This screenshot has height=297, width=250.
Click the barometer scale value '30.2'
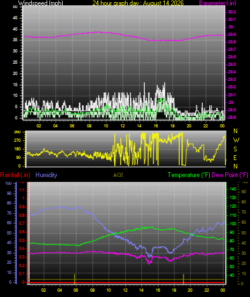pyautogui.click(x=232, y=12)
